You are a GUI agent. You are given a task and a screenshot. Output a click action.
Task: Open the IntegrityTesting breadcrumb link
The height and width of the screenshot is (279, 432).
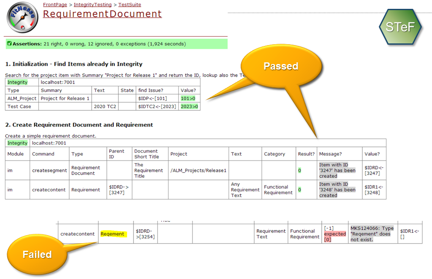coord(92,4)
